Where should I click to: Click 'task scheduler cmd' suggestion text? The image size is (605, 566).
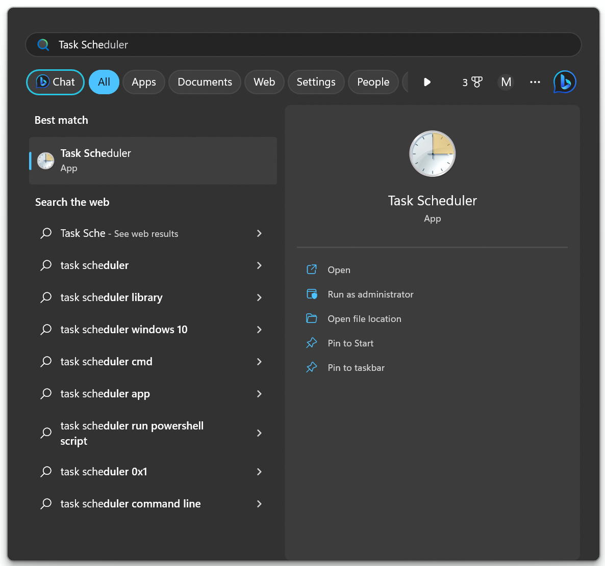coord(106,361)
